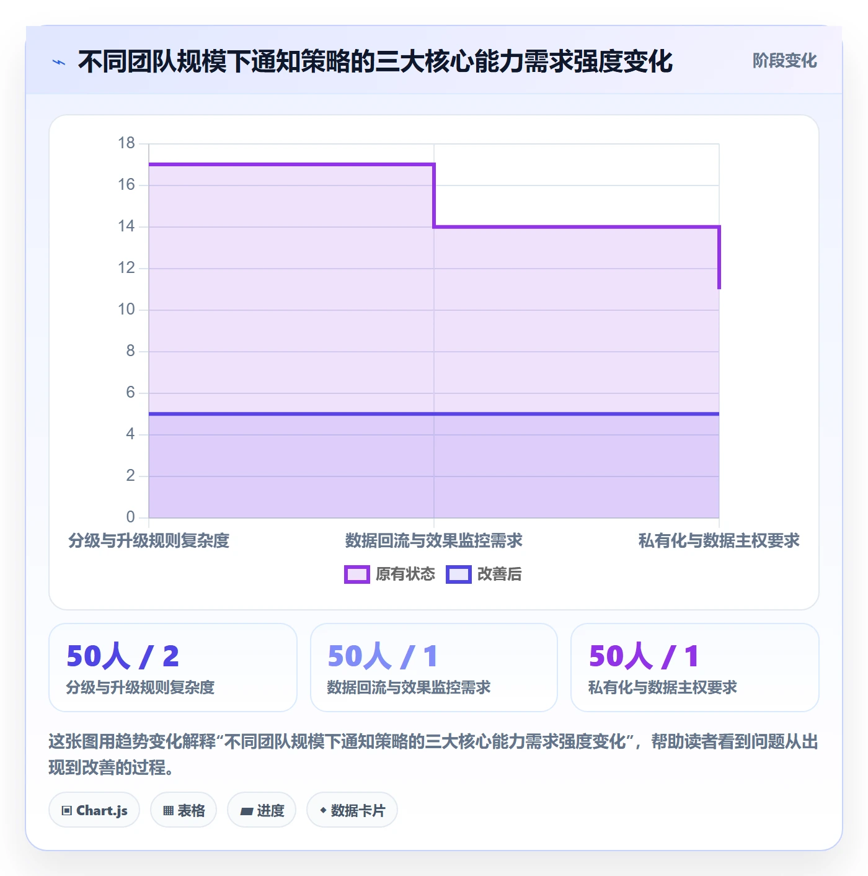Click x-axis label 私有化与数据主权要求
868x876 pixels.
pyautogui.click(x=719, y=541)
